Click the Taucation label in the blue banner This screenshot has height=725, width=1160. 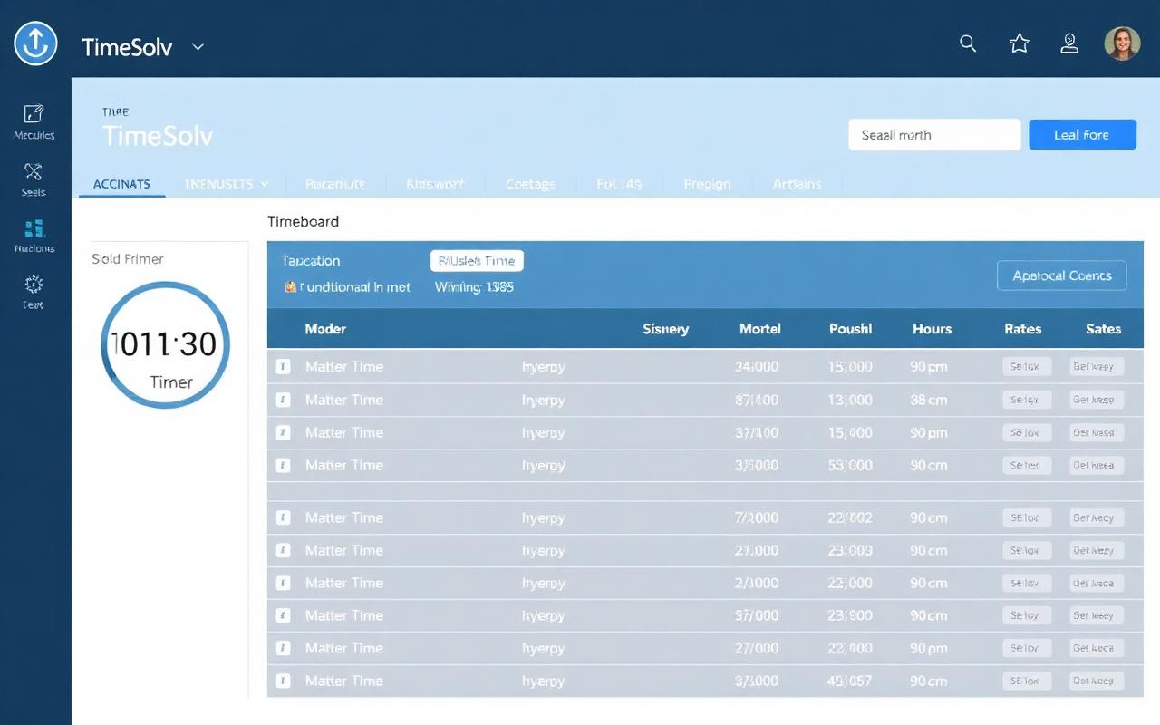[311, 261]
